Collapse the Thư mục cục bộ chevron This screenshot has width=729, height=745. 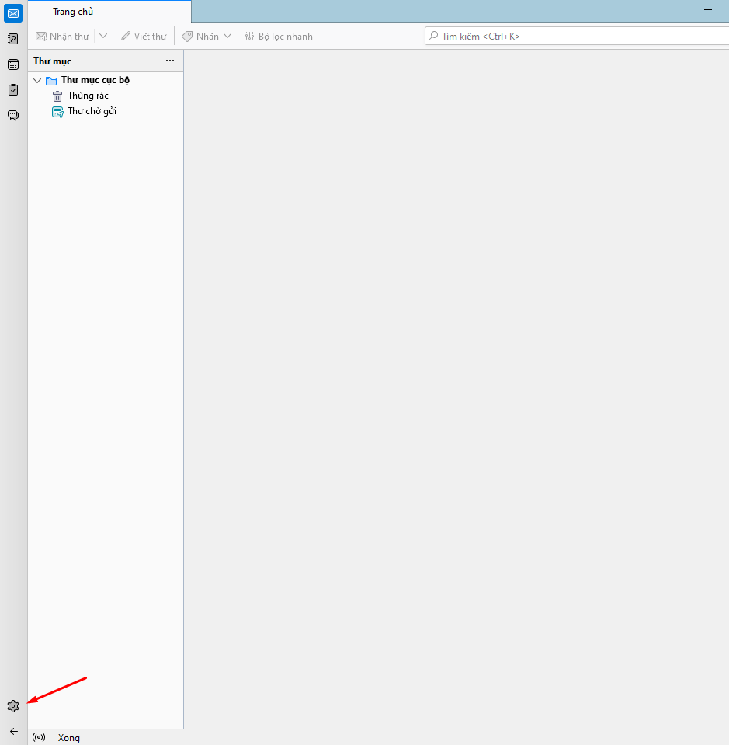point(37,81)
